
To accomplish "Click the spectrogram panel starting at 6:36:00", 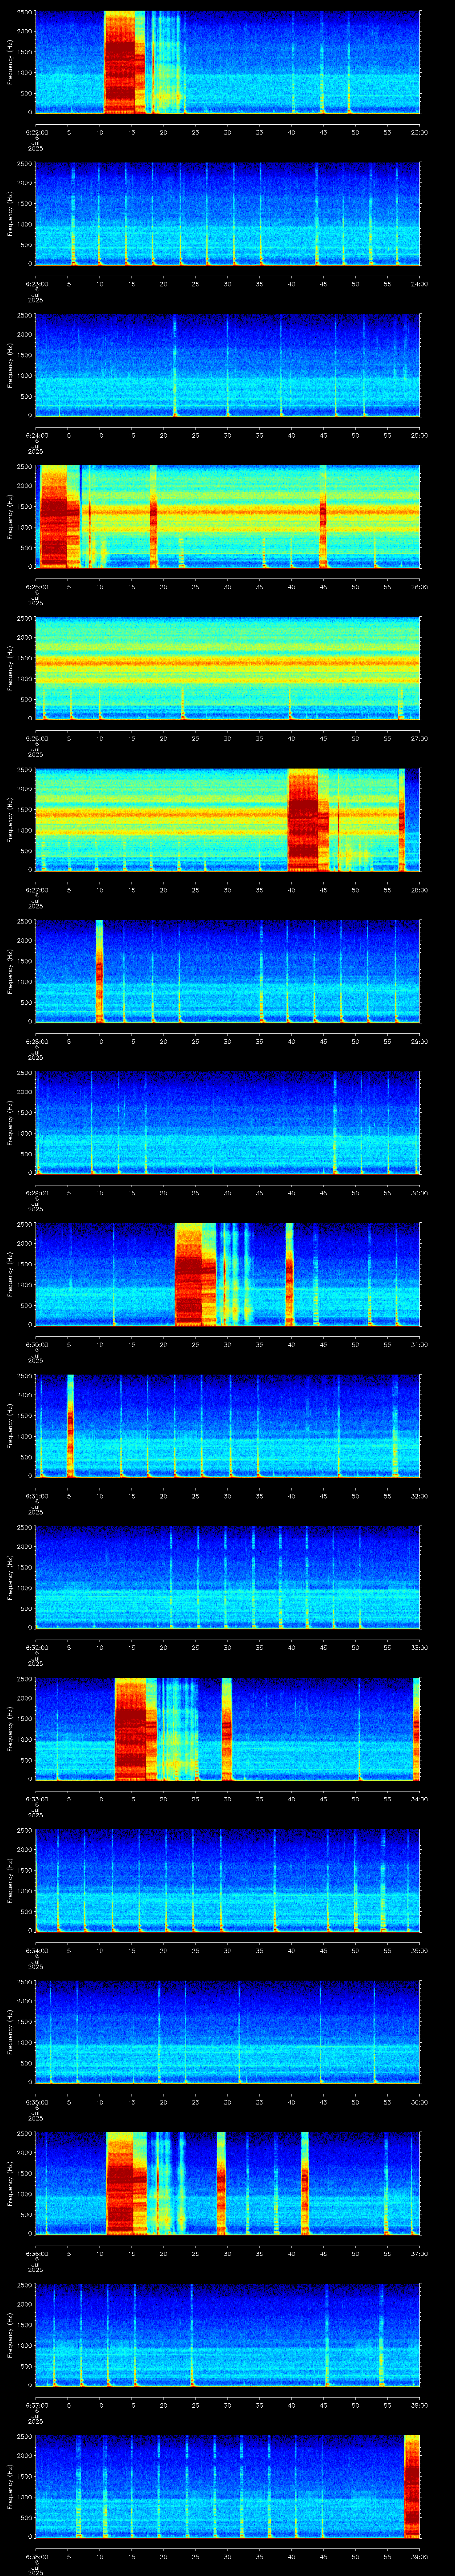I will [x=227, y=2183].
